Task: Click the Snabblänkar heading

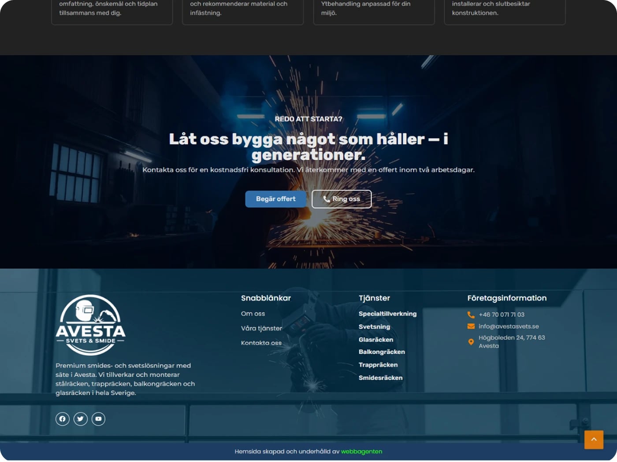Action: [266, 298]
